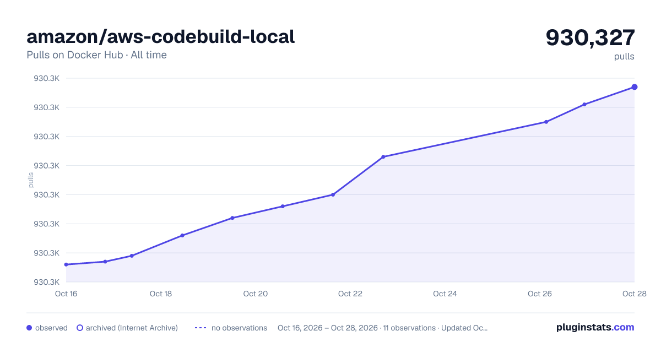Click the rotated 'pulls' y-axis title
Image resolution: width=661 pixels, height=347 pixels.
coord(31,180)
